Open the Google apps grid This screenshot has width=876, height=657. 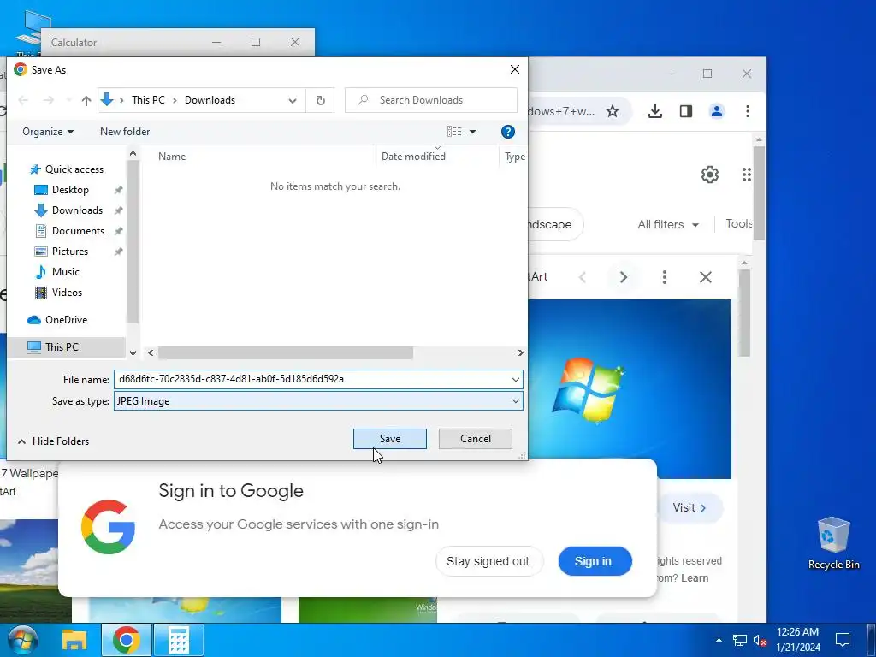[x=746, y=175]
